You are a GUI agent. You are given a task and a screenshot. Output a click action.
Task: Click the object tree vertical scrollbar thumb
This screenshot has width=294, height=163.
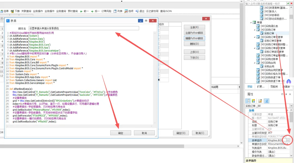(x=291, y=17)
